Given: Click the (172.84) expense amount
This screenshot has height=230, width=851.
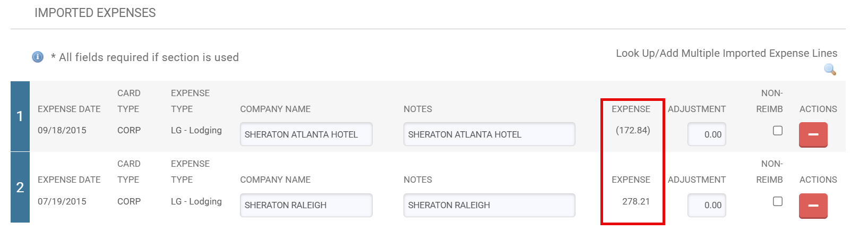Looking at the screenshot, I should click(x=633, y=130).
